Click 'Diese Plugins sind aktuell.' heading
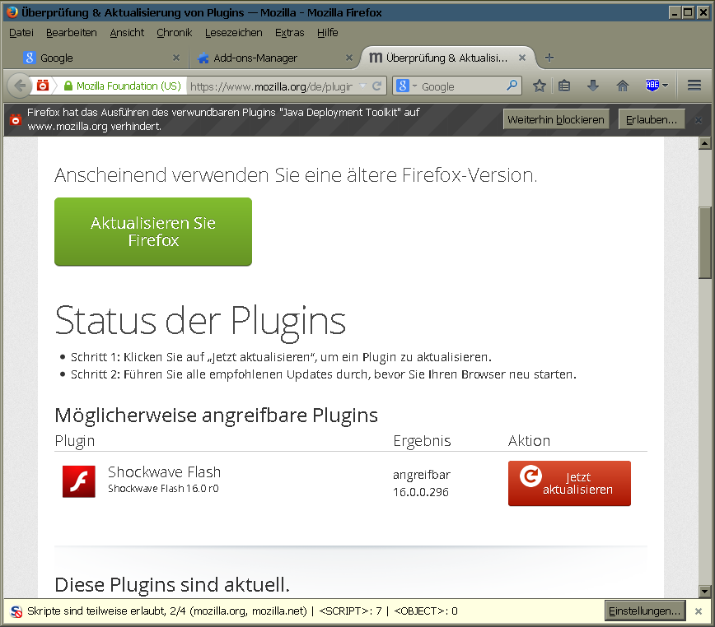 [172, 585]
